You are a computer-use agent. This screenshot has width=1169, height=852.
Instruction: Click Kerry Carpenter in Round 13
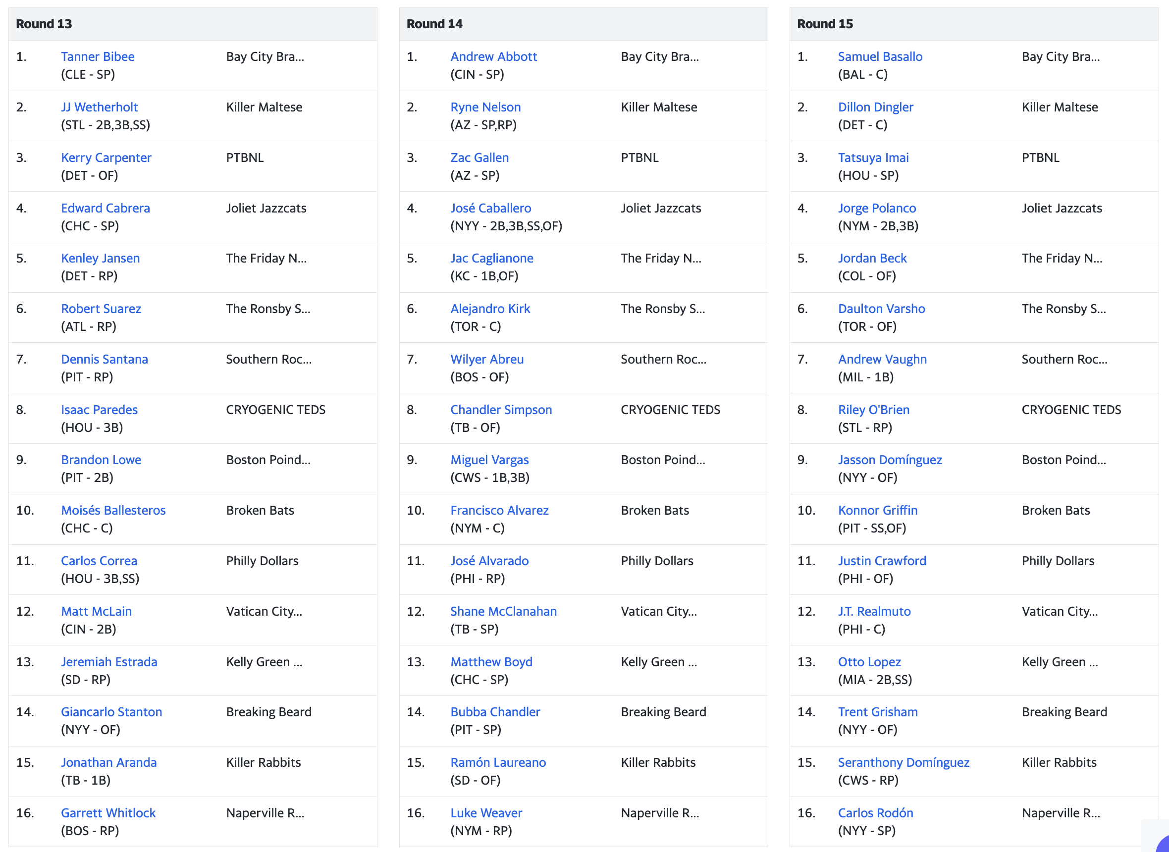pyautogui.click(x=106, y=158)
